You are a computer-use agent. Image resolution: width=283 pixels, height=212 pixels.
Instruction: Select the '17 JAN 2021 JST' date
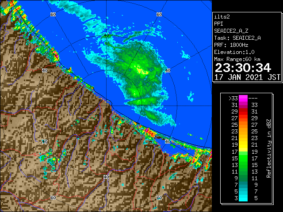pos(247,77)
